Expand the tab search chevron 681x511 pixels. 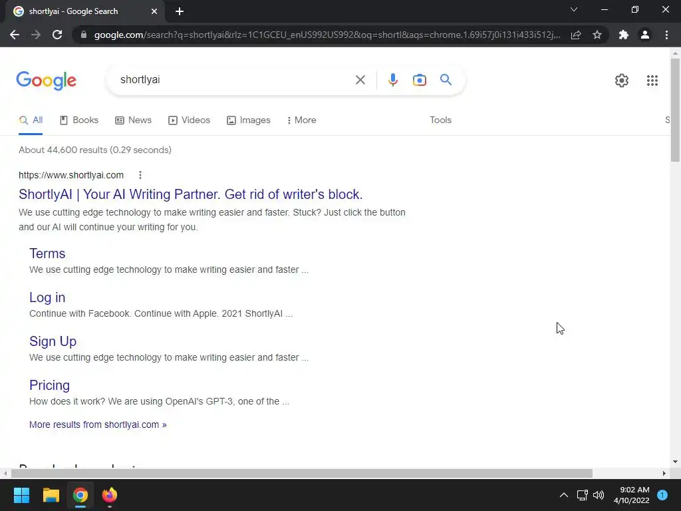click(574, 9)
